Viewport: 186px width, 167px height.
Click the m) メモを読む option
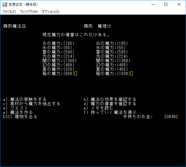[98, 108]
